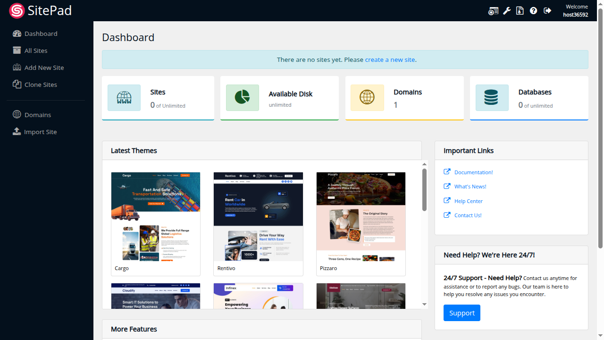
Task: Click external link icon beside Help Center
Action: pos(447,201)
